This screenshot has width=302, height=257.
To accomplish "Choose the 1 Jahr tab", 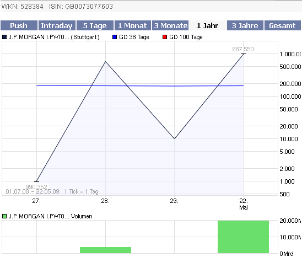I will 207,25.
